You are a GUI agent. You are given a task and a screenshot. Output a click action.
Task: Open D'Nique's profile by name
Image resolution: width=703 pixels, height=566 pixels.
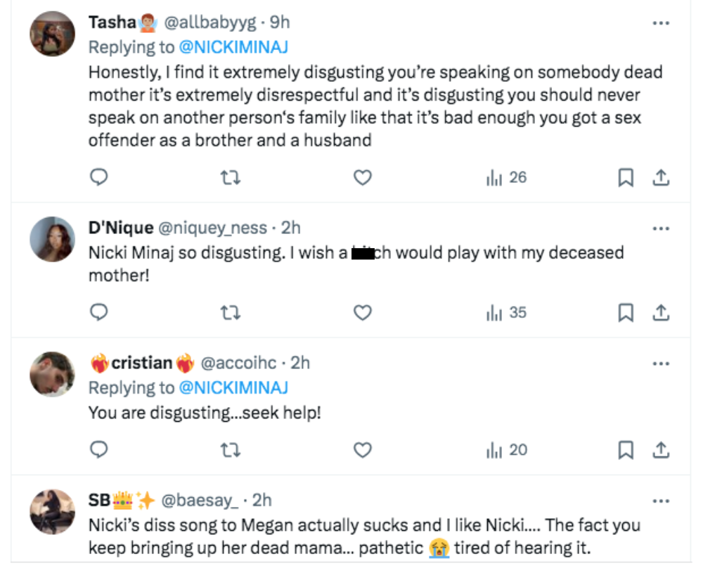121,228
